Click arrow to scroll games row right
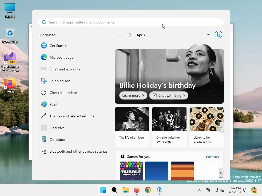Viewport: 262px width, 196px height. 221,173
